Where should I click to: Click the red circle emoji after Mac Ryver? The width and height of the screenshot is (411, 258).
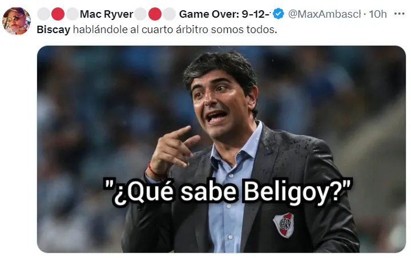(x=155, y=14)
